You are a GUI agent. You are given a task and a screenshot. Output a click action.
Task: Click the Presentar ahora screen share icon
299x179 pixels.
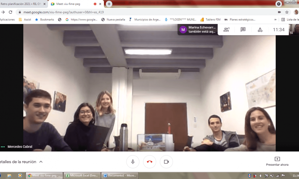(x=277, y=159)
